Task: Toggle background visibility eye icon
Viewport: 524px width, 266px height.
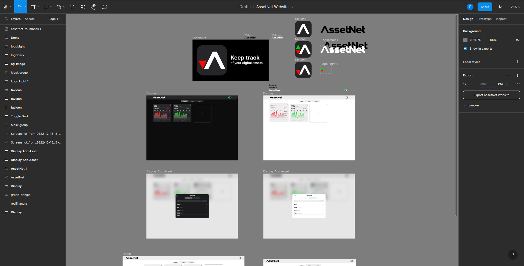Action: (x=517, y=40)
